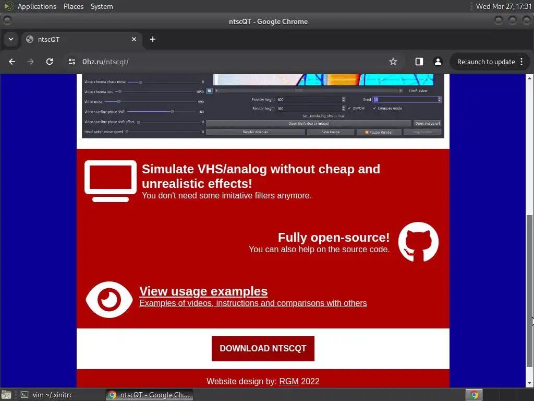Viewport: 534px width, 401px height.
Task: Click the Video scanline phase shift slider handle
Action: 173,112
